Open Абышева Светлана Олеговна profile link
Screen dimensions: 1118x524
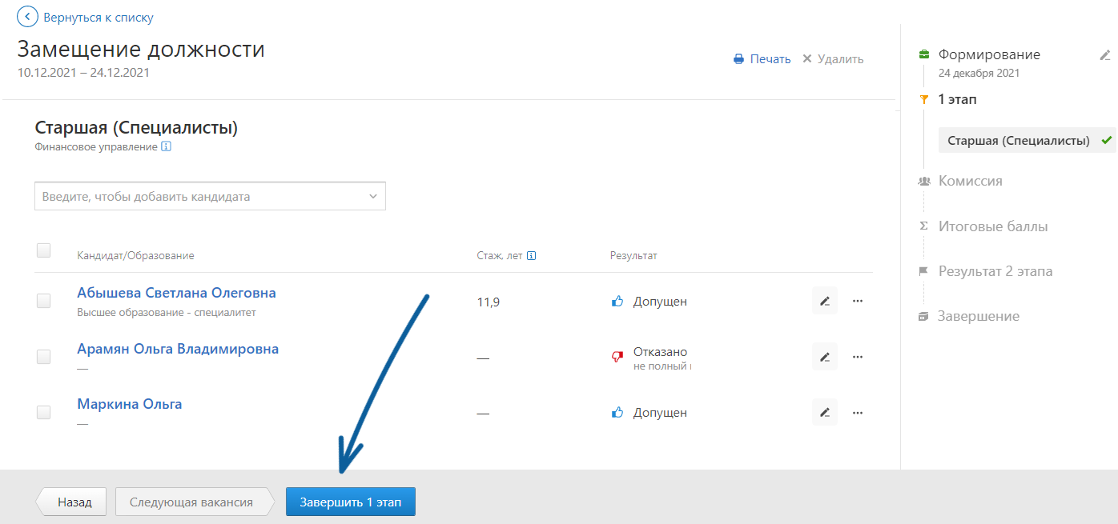176,293
